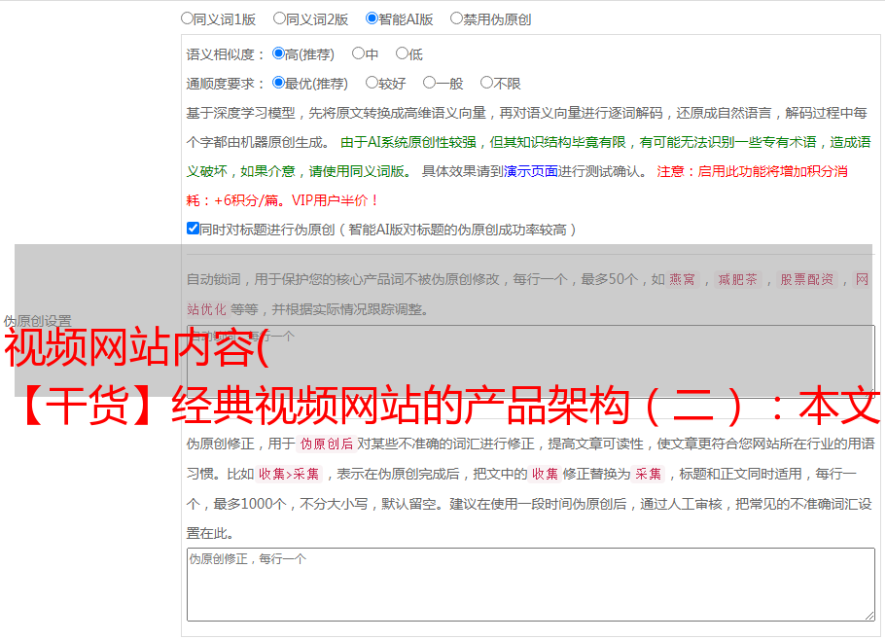Set 语义相似度 to 高(推荐)
886x640 pixels.
pos(278,53)
